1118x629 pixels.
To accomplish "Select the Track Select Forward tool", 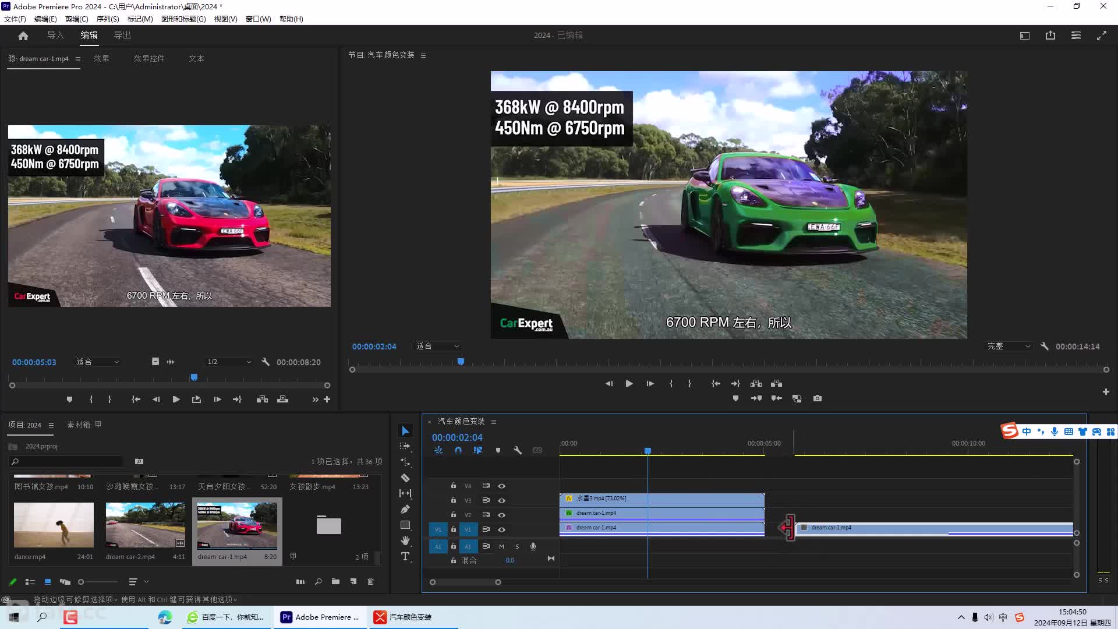I will click(x=405, y=446).
